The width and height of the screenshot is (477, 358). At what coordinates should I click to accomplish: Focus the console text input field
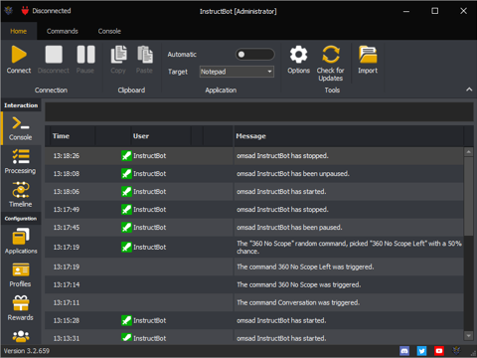(x=259, y=111)
